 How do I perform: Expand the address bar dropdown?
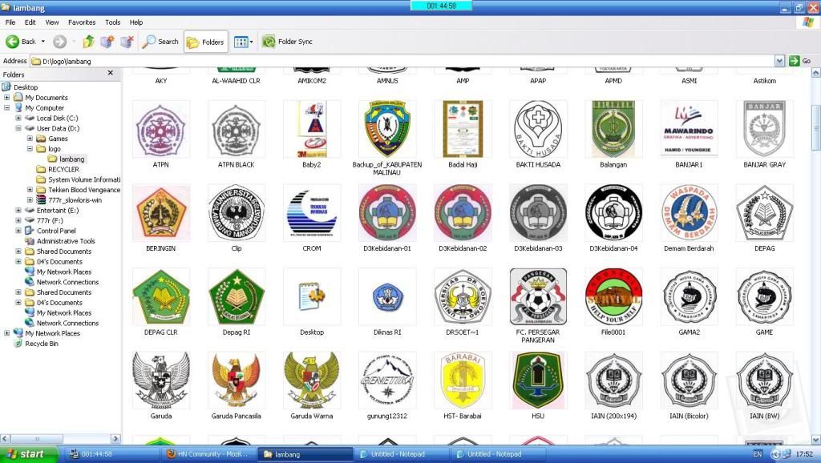point(779,61)
